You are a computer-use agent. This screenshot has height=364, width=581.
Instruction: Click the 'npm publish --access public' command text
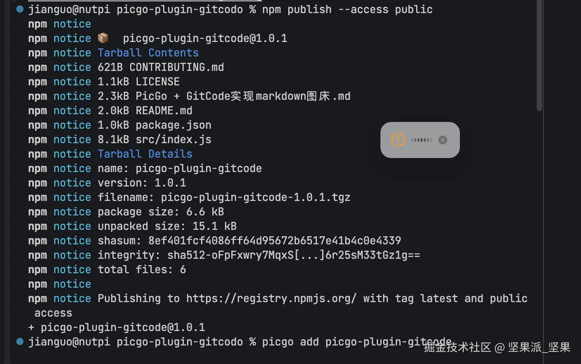[x=347, y=9]
